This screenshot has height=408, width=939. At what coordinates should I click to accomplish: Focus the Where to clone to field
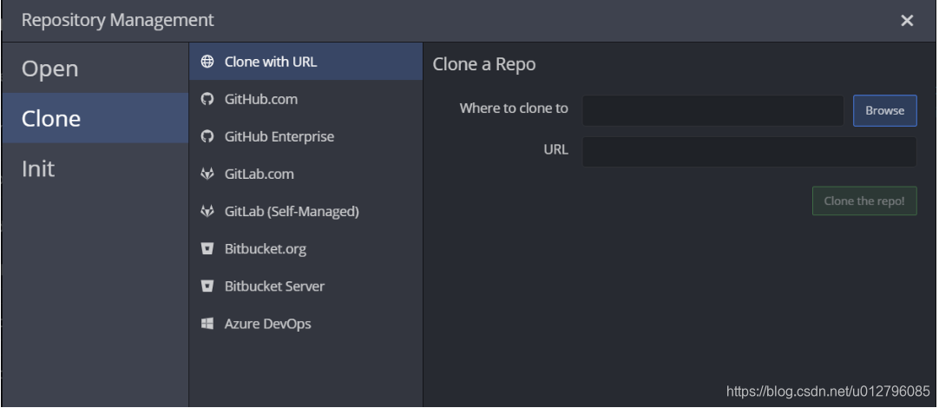(x=712, y=110)
